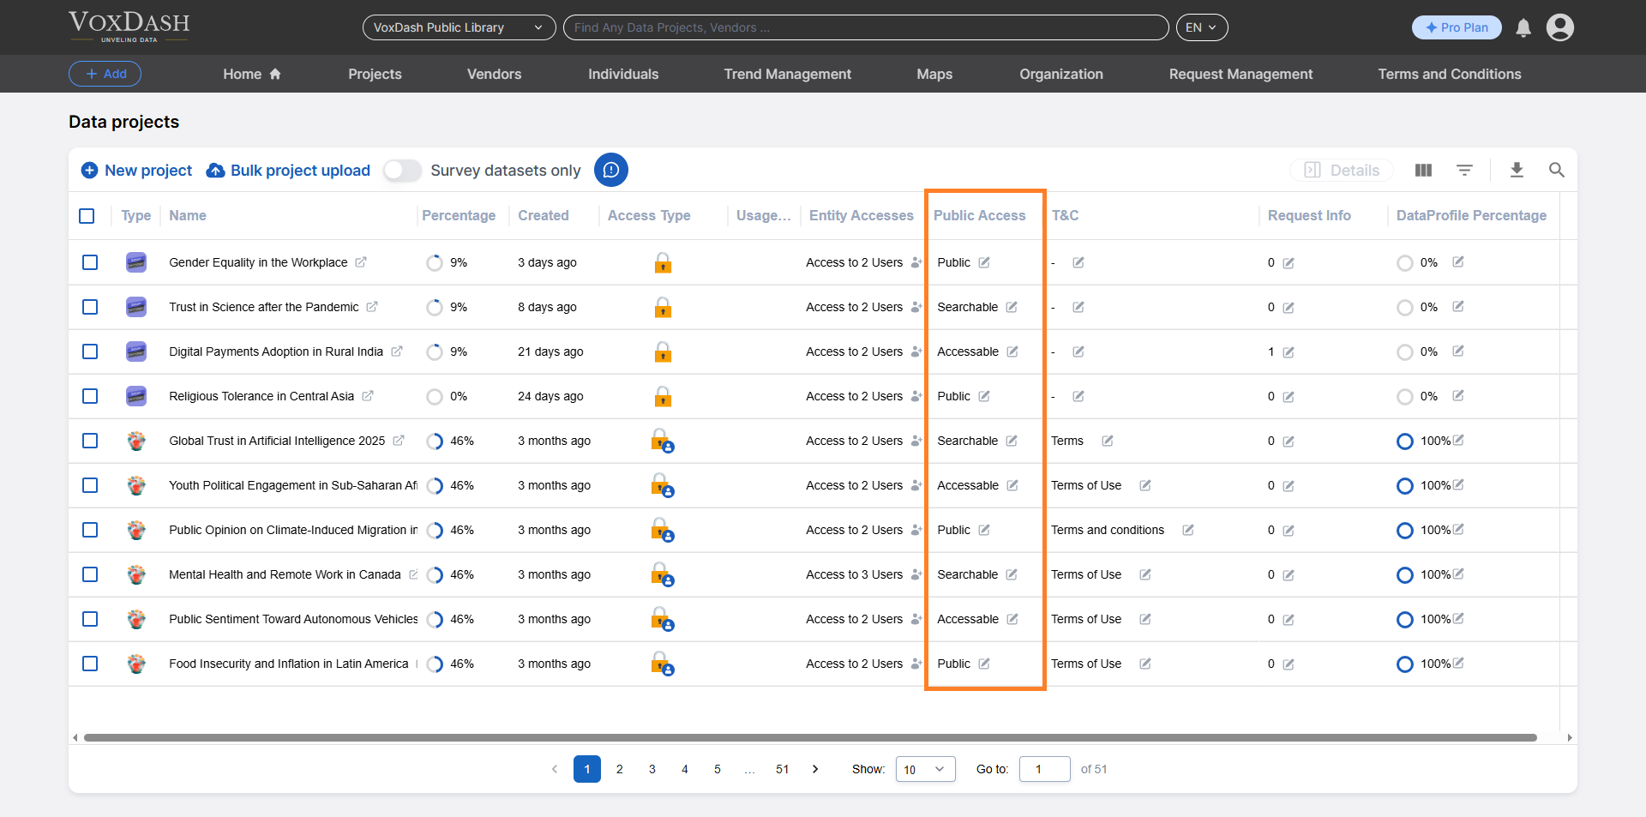Click the blue info chat icon
This screenshot has width=1646, height=817.
click(611, 170)
